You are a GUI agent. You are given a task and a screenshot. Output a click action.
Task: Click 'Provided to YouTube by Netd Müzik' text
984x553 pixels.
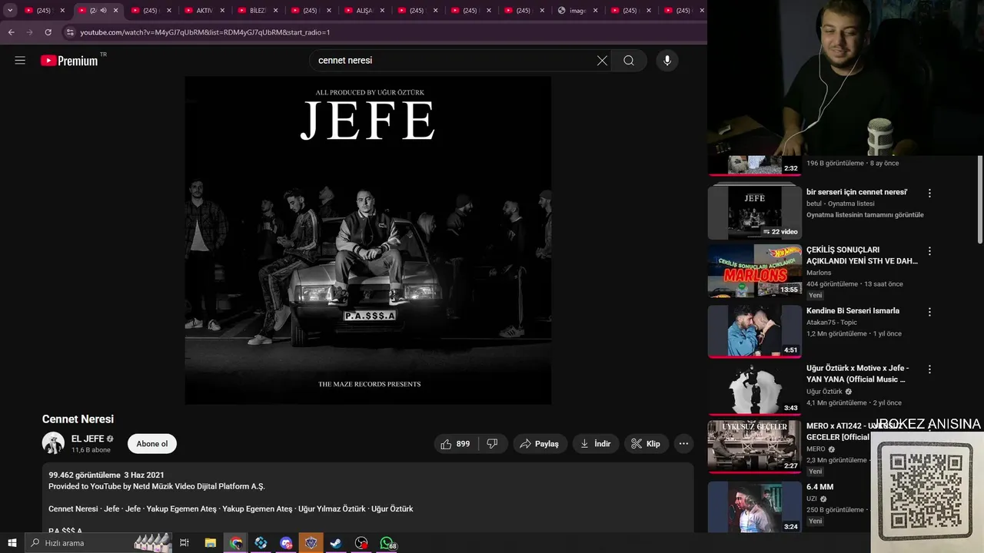157,486
